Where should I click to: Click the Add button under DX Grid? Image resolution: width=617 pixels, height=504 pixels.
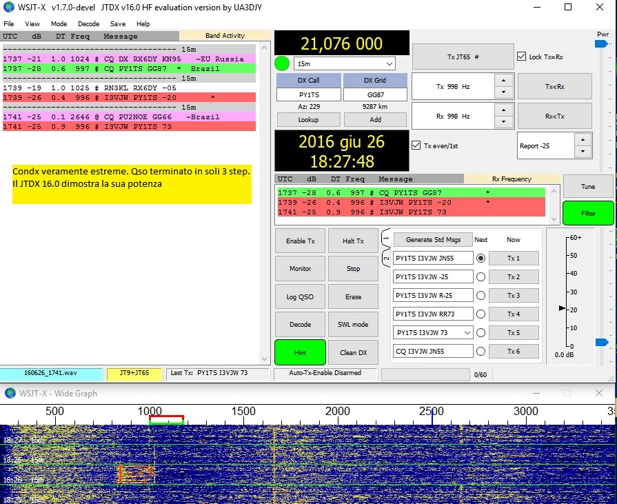point(375,119)
